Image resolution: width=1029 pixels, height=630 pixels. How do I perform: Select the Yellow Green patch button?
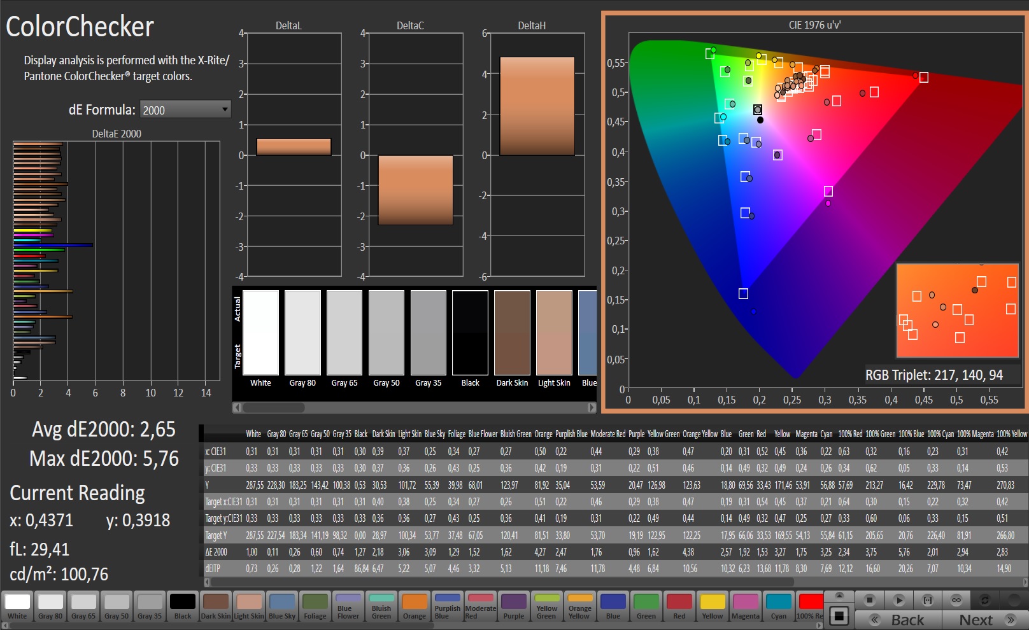[547, 606]
